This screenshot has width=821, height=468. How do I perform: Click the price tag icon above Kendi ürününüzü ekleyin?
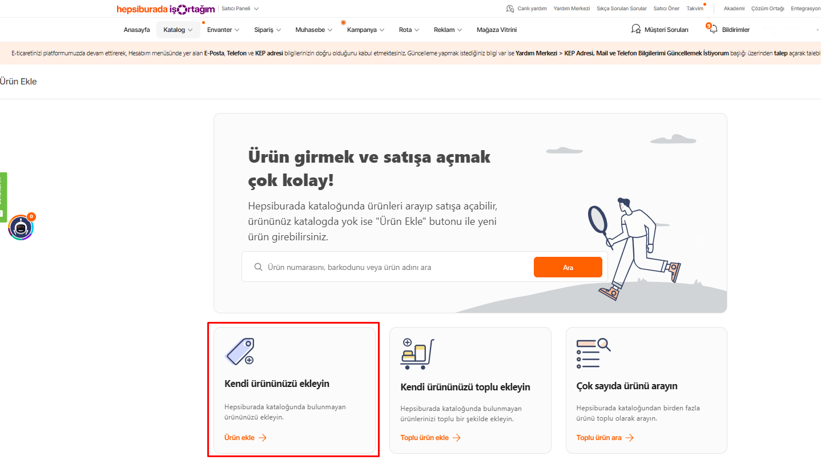(x=240, y=351)
